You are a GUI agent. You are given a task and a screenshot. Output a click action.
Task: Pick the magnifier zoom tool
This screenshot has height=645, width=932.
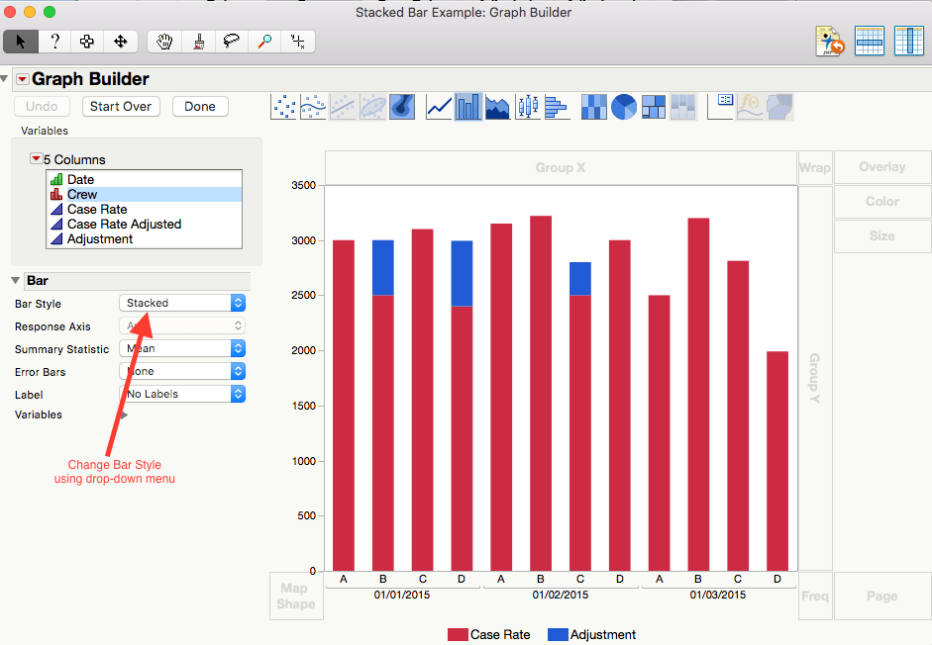click(264, 42)
